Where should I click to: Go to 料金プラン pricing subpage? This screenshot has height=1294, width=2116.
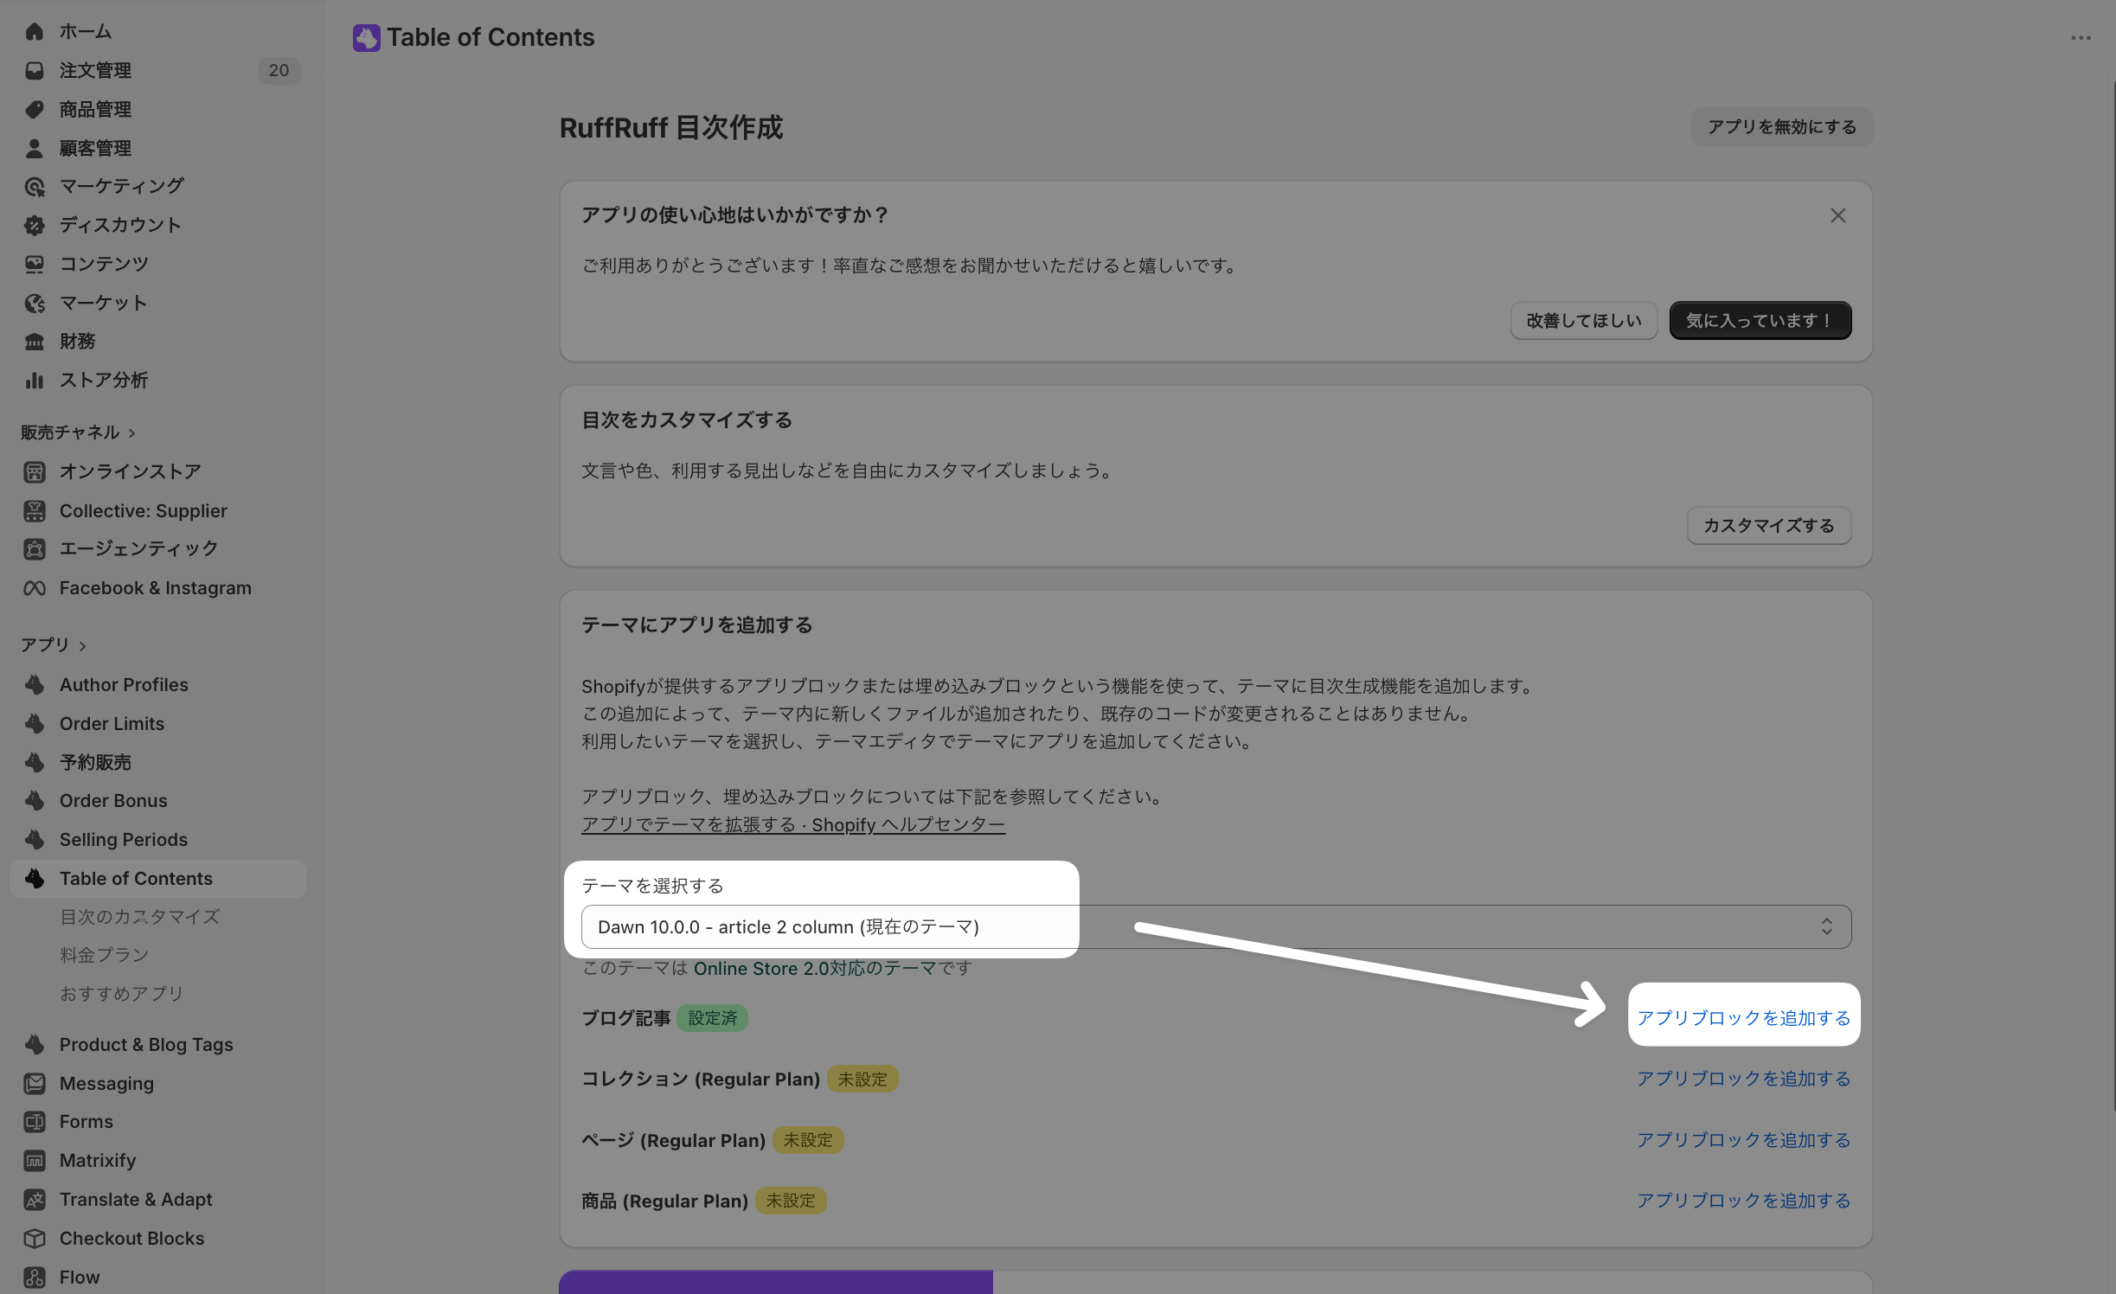[x=105, y=956]
